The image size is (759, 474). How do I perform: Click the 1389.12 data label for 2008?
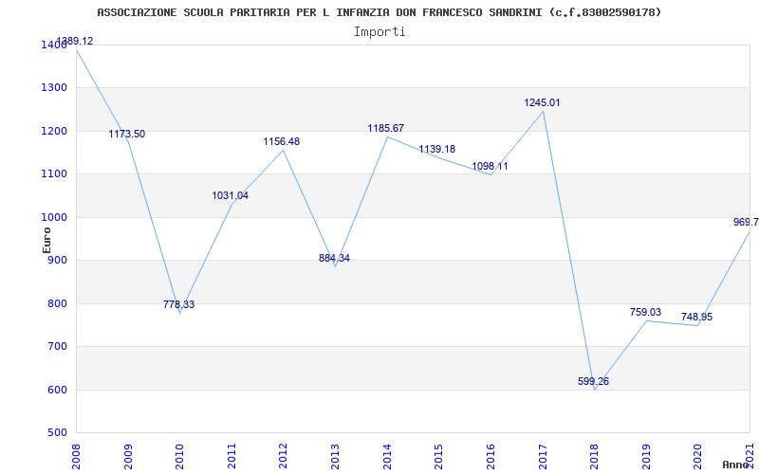click(x=75, y=41)
